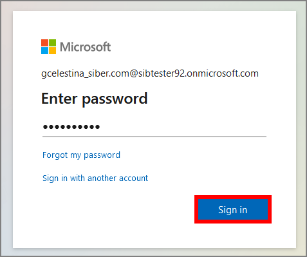This screenshot has height=257, width=307.
Task: Click the blue Sign in button
Action: pyautogui.click(x=233, y=209)
